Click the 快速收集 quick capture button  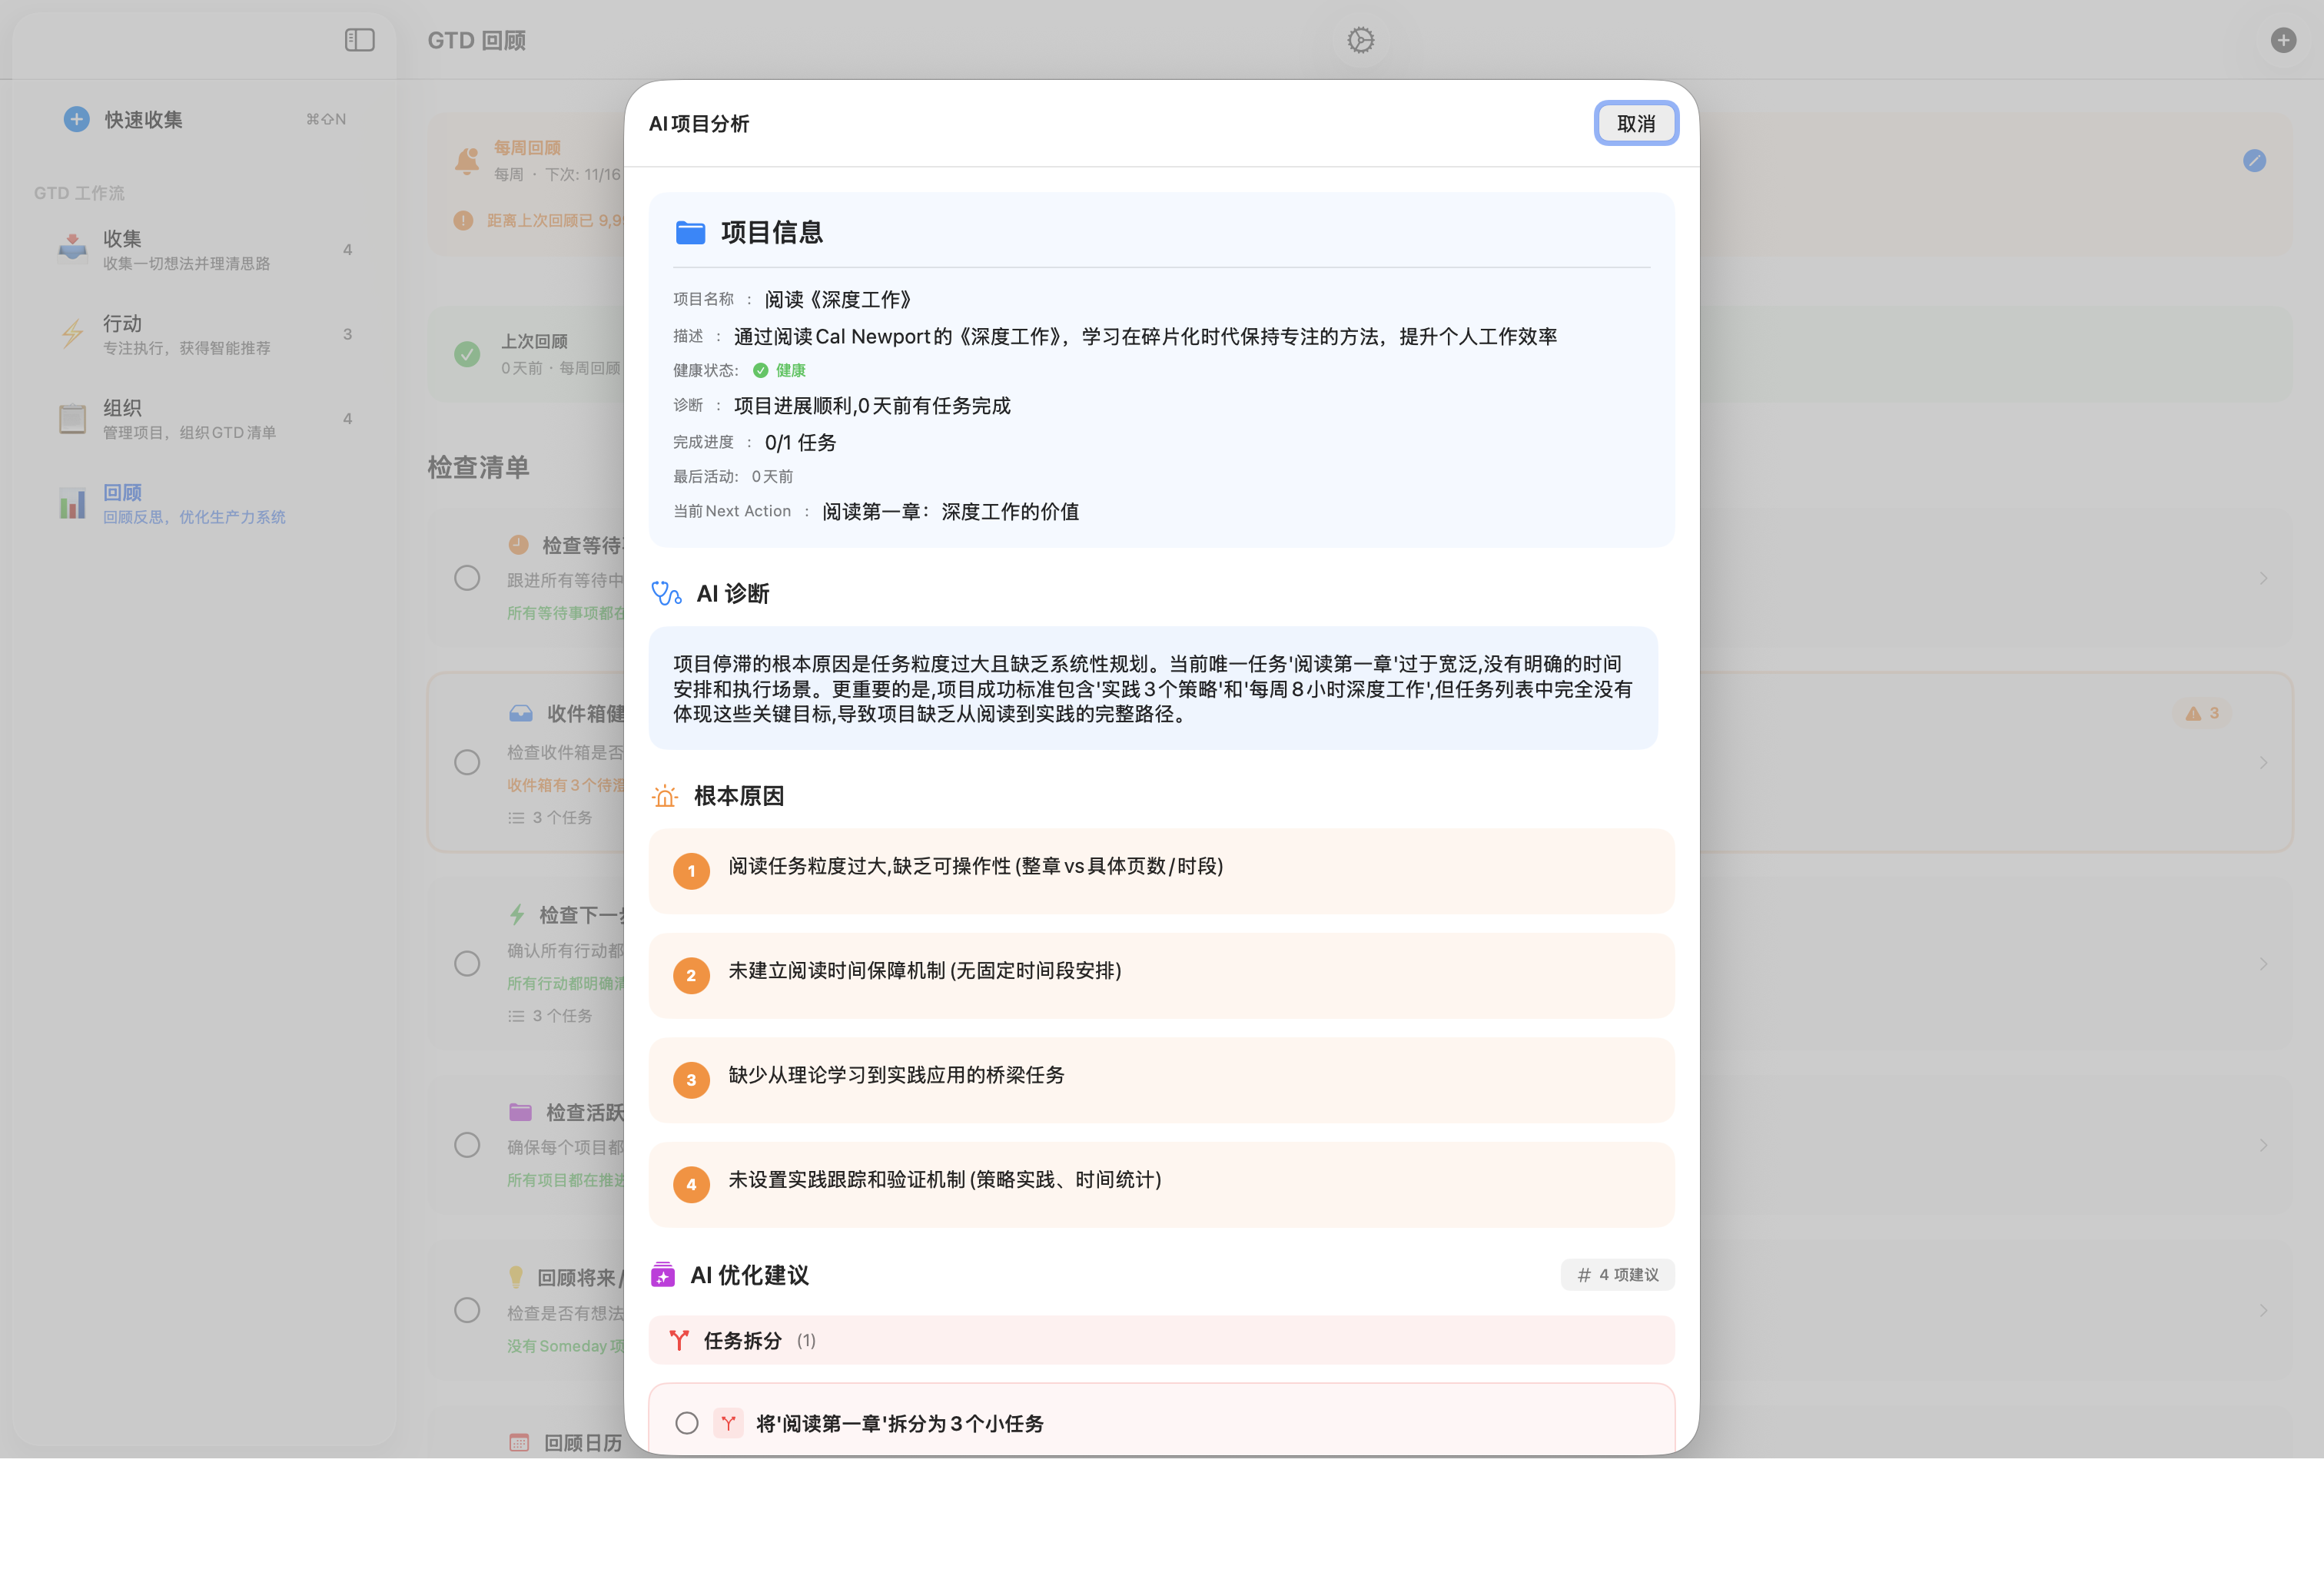140,118
